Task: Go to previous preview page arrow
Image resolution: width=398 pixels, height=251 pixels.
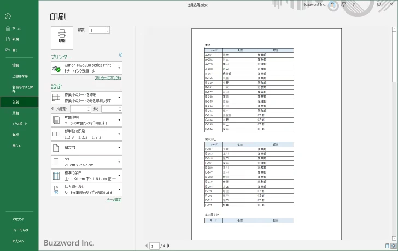Action: (x=147, y=246)
